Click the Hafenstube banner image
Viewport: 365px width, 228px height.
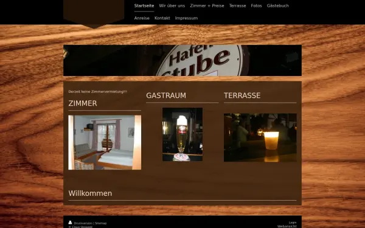pos(182,60)
